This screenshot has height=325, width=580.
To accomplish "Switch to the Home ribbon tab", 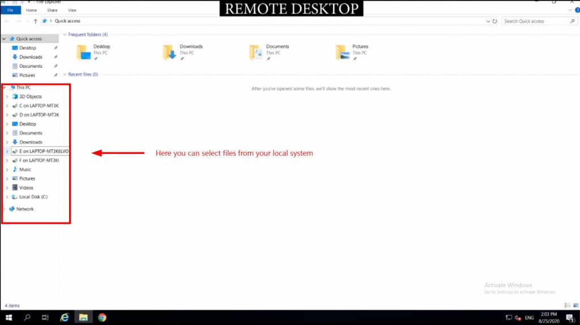I will point(32,10).
